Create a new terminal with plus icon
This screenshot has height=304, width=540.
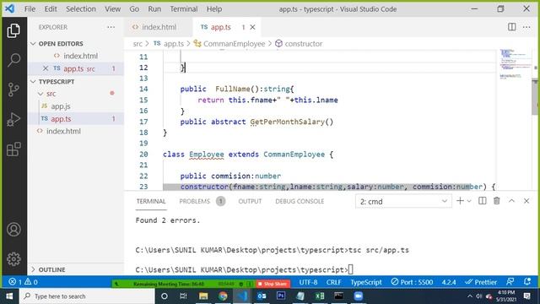tap(460, 201)
